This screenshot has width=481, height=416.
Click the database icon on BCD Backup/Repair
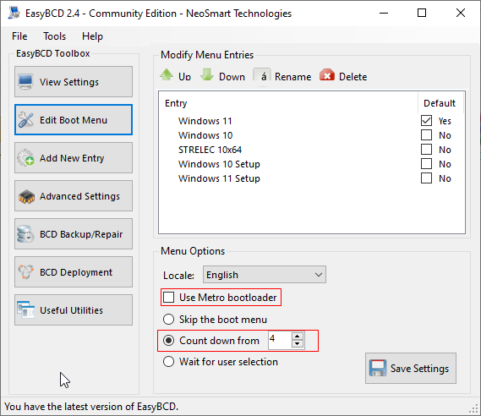pyautogui.click(x=25, y=234)
